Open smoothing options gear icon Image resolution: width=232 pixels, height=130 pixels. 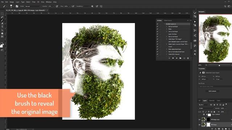click(x=92, y=6)
